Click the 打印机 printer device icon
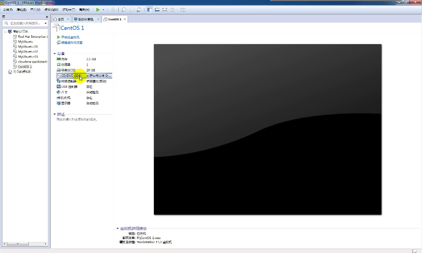Viewport: 422px width, 253px height. click(59, 98)
